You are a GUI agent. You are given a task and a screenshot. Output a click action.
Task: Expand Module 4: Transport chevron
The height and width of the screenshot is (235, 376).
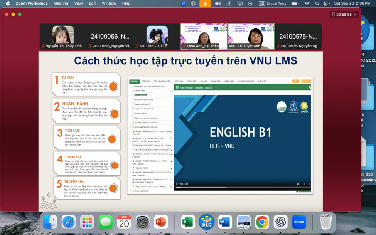[x=171, y=161]
